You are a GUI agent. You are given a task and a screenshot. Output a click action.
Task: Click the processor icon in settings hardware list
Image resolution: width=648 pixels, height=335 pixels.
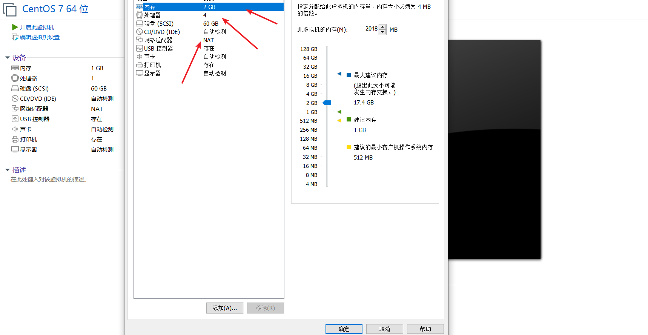click(x=140, y=15)
